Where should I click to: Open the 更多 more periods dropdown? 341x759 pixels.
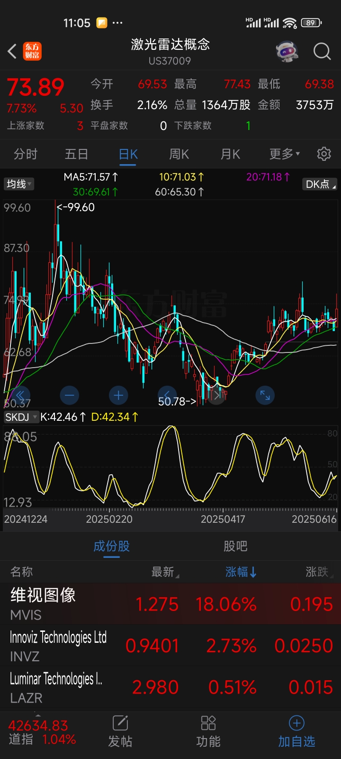284,154
